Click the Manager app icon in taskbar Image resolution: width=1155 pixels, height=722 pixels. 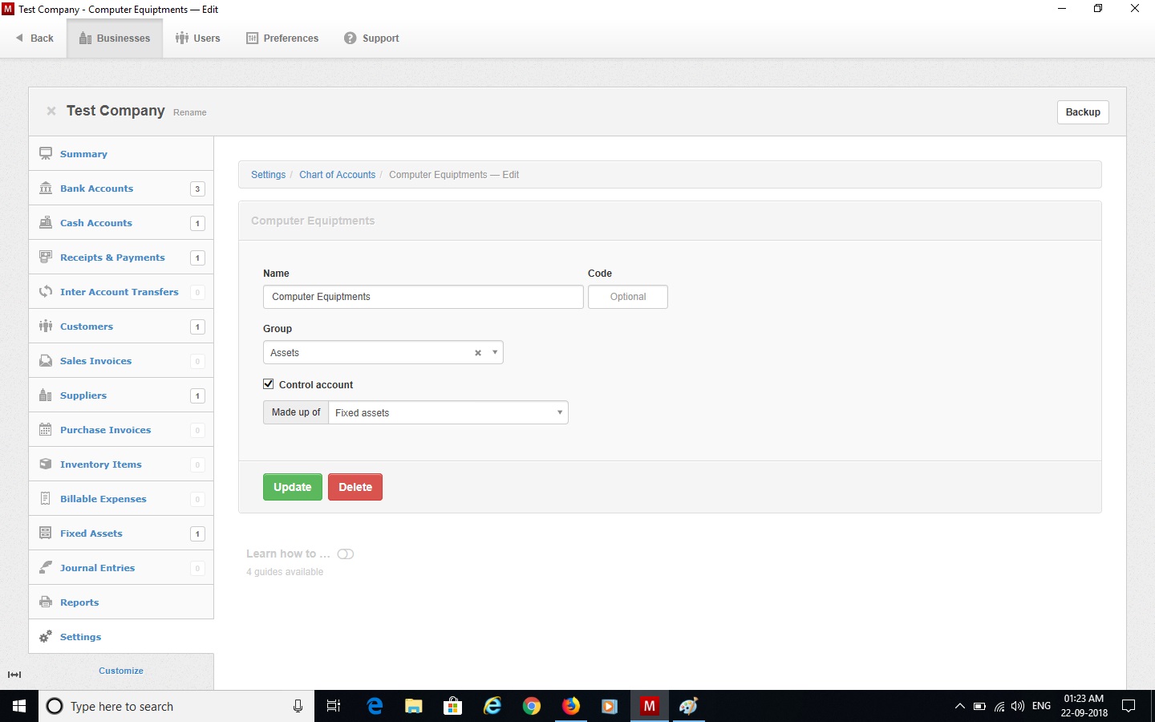tap(649, 706)
